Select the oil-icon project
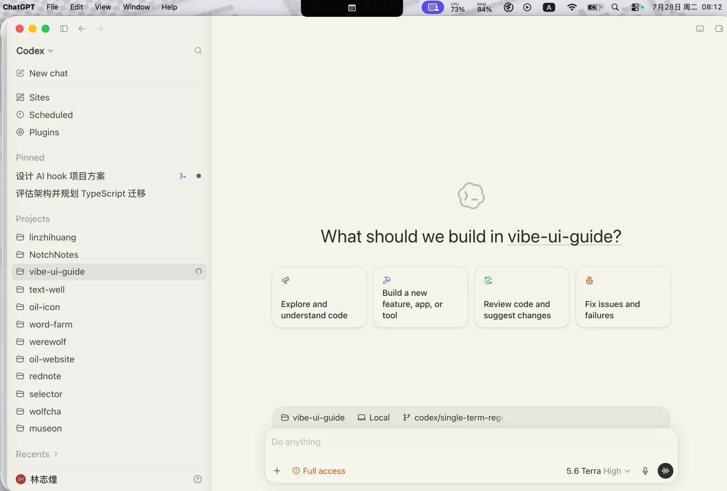Image resolution: width=727 pixels, height=491 pixels. click(109, 307)
